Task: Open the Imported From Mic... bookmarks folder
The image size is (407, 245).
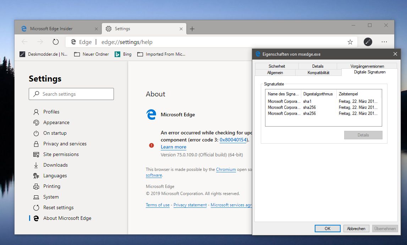Action: coord(161,54)
